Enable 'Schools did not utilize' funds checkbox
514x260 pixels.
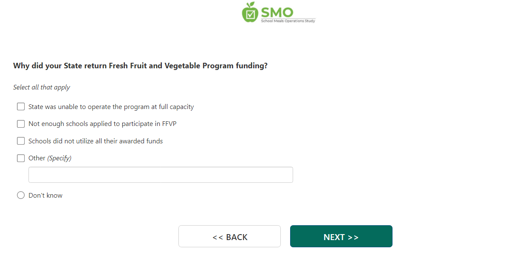(21, 141)
